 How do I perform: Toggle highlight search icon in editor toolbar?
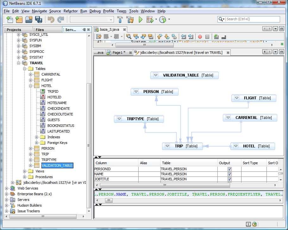[151, 37]
